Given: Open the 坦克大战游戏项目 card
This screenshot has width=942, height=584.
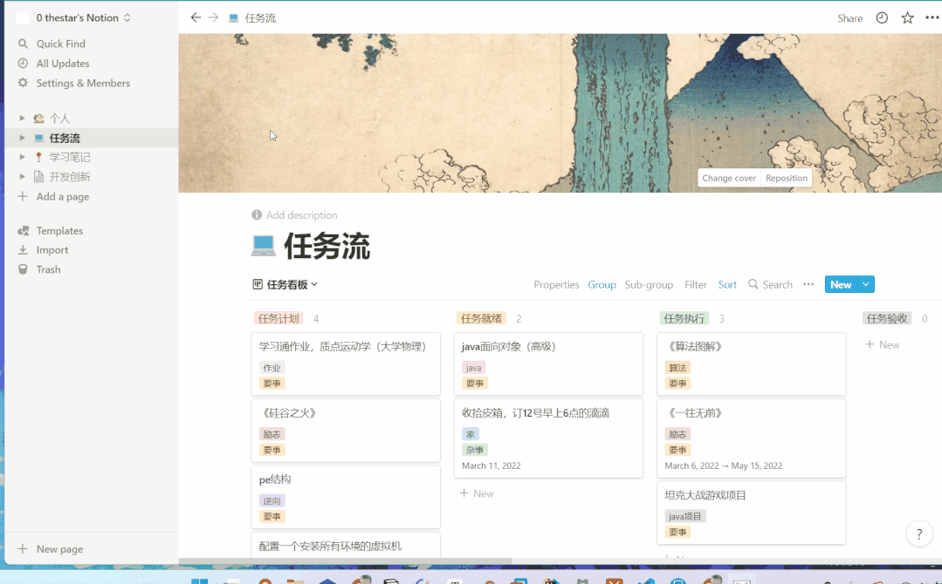Looking at the screenshot, I should [x=752, y=513].
